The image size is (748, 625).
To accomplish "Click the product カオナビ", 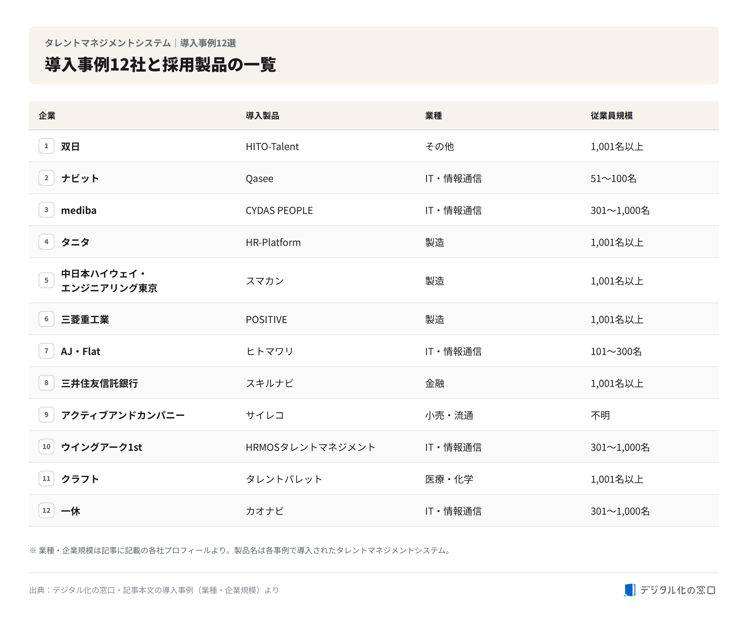I will (265, 511).
